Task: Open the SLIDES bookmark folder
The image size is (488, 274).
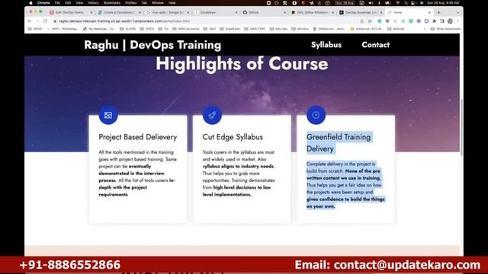Action: pyautogui.click(x=127, y=29)
